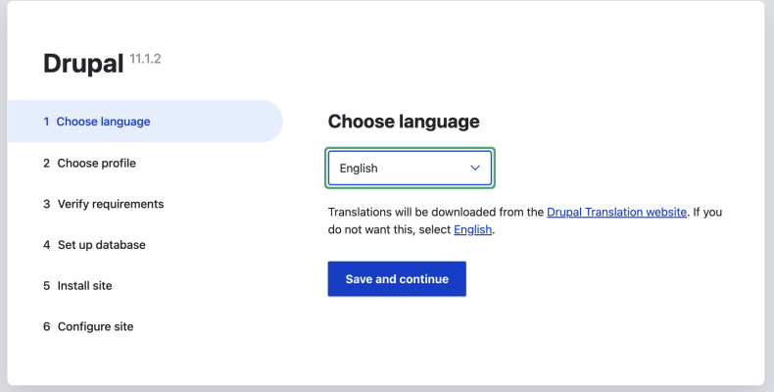Click step number 6 in the sidebar
The image size is (774, 392).
tap(46, 326)
